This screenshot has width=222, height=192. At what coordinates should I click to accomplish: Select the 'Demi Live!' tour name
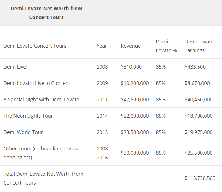16,67
